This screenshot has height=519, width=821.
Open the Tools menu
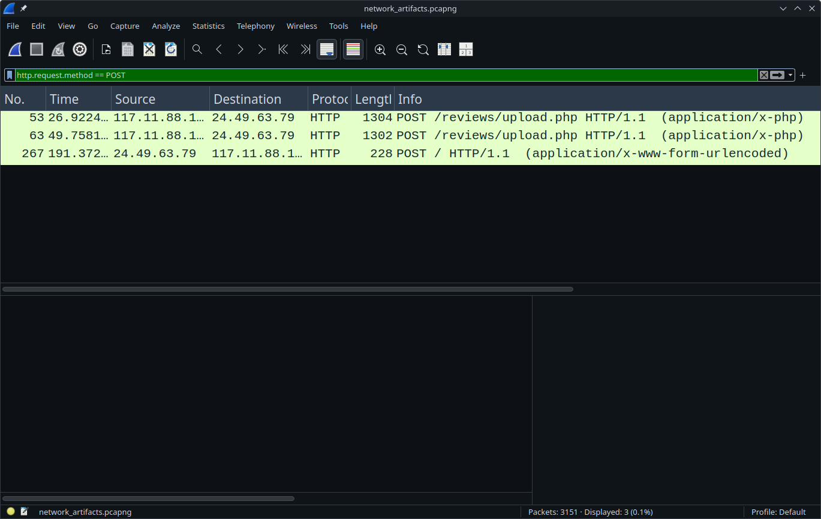tap(339, 26)
